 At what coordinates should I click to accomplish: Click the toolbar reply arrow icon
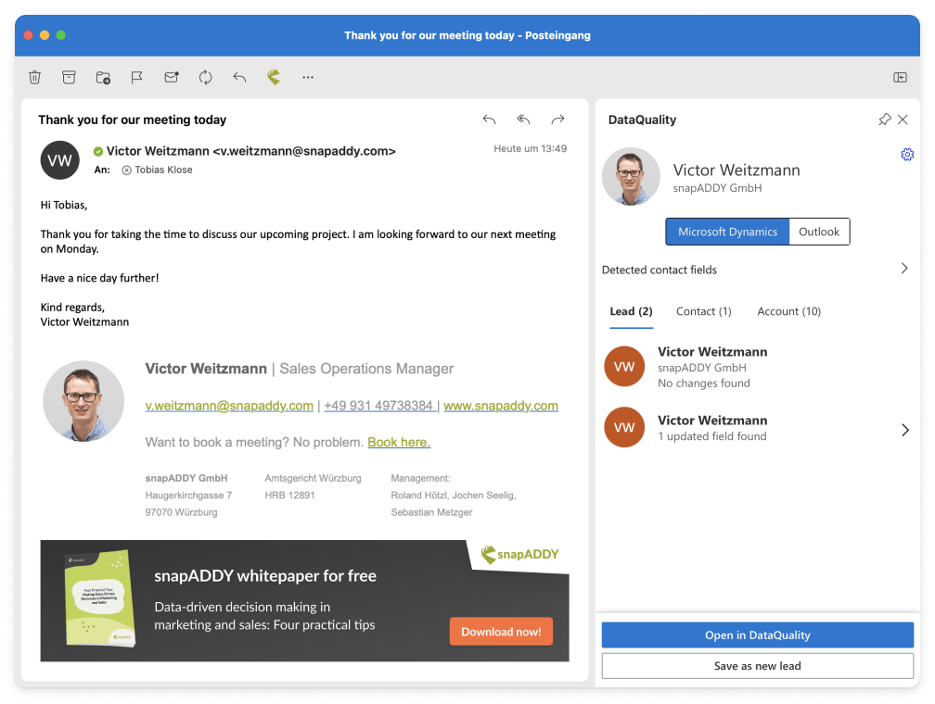click(x=239, y=78)
